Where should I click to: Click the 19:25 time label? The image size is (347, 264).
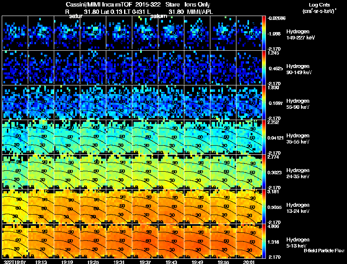[x=93, y=262]
